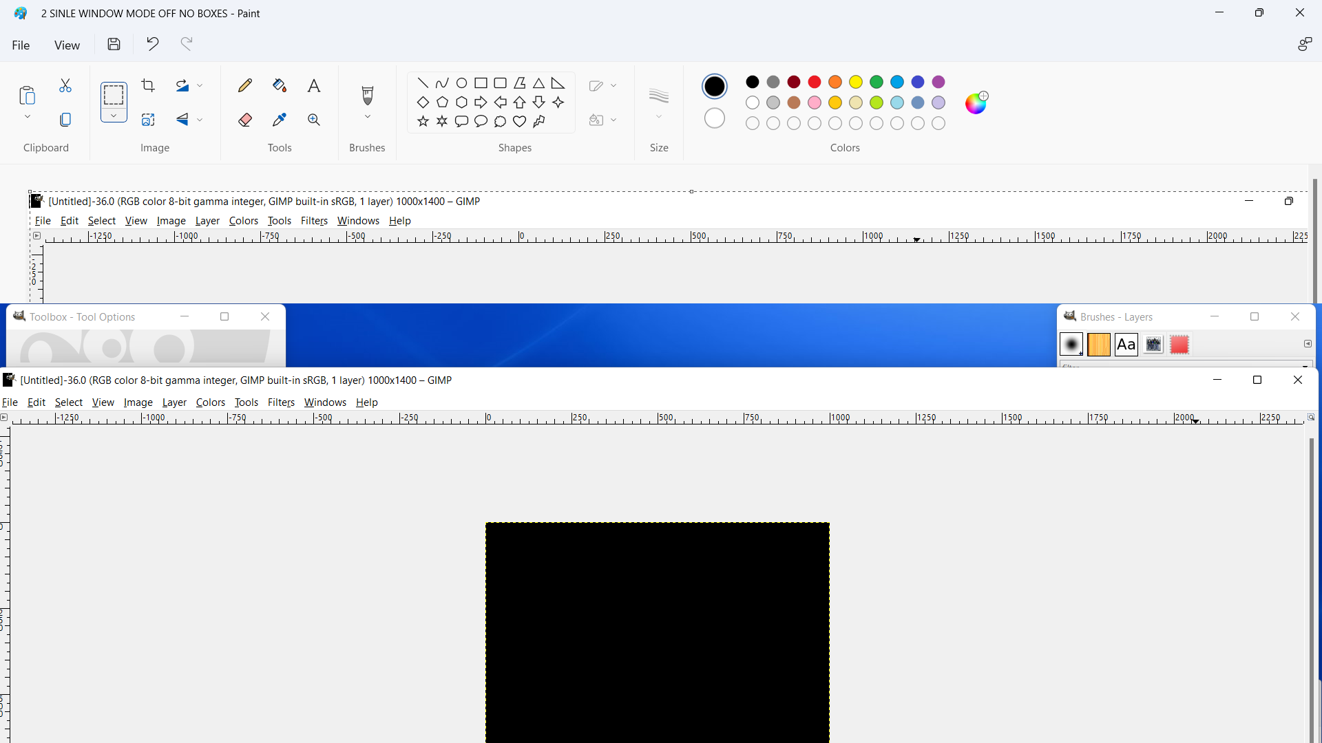Viewport: 1322px width, 743px height.
Task: Click the black canvas in GIMP window
Action: [x=658, y=632]
